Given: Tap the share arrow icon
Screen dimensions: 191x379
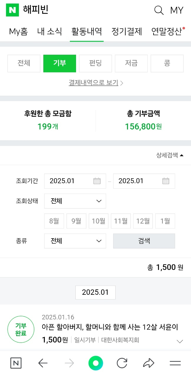Looking at the screenshot, I should pyautogui.click(x=149, y=363).
